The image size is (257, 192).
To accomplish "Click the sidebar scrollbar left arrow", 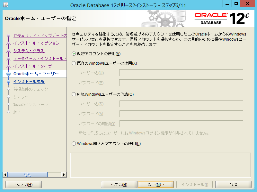I will click(x=5, y=175).
